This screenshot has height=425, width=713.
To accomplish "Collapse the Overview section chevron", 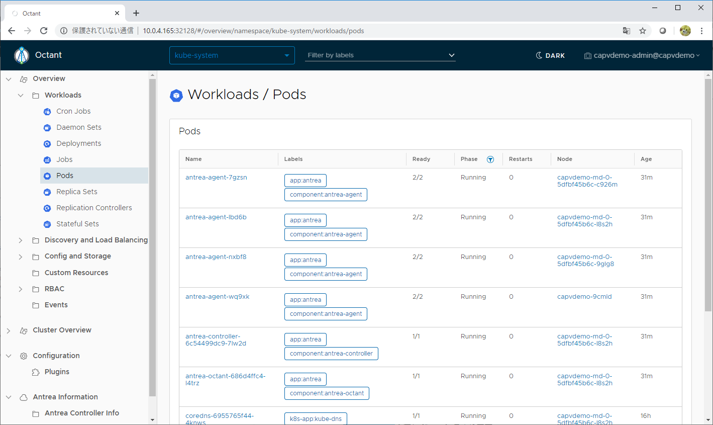I will point(9,79).
